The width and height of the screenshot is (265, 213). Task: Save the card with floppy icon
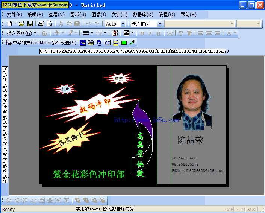30,24
